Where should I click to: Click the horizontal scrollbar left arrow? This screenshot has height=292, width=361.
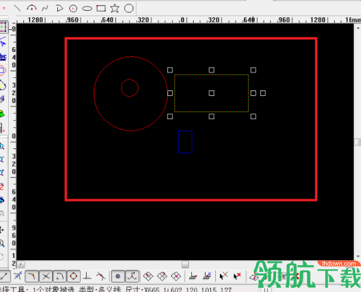(21, 264)
